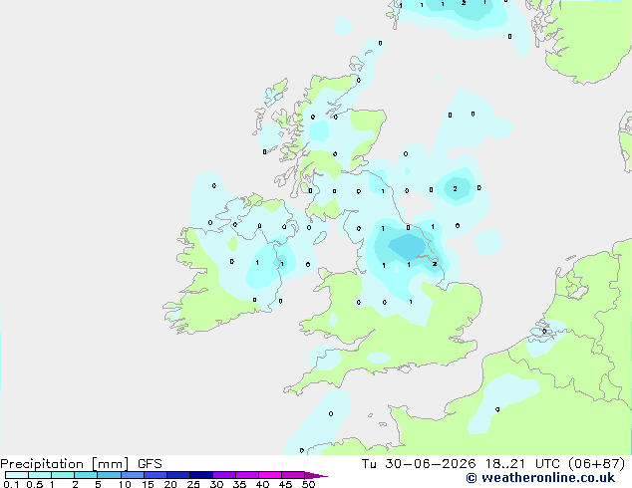Click the "35" legend scale label
Image resolution: width=632 pixels, height=488 pixels.
[239, 484]
